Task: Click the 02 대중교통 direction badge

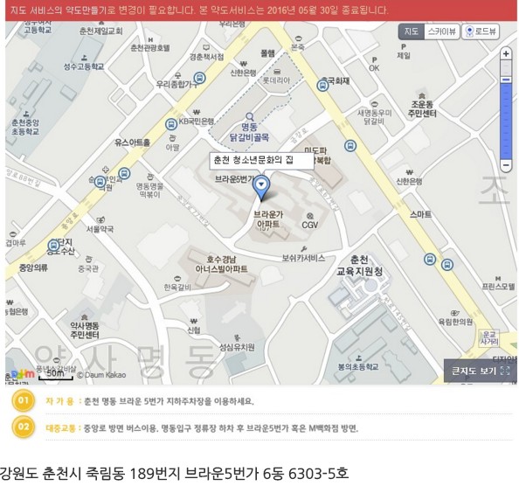Action: point(24,427)
